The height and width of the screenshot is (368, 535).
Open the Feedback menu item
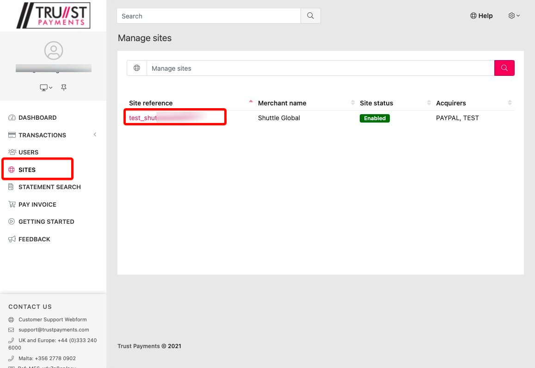pyautogui.click(x=34, y=239)
